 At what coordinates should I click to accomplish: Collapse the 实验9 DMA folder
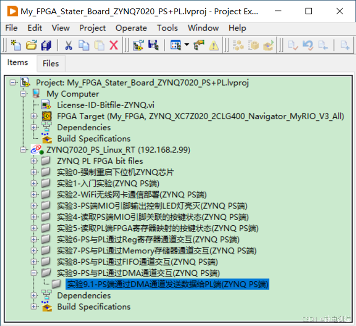[34, 273]
